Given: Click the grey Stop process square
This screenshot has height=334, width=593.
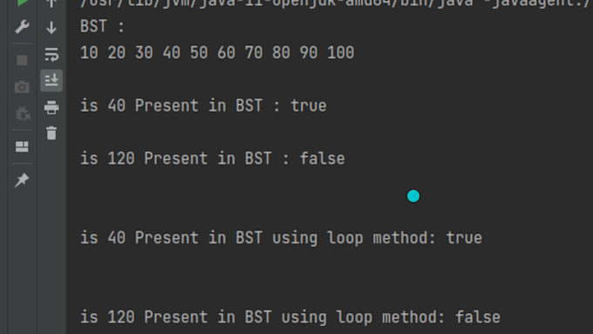Looking at the screenshot, I should (x=22, y=60).
